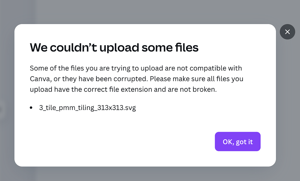Screen dimensions: 300x181
Task: Click the dimmed backdrop above the dialog
Action: point(146,12)
